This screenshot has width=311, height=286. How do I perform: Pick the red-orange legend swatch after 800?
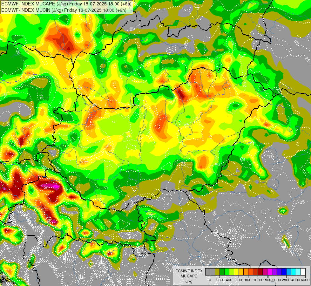click(251, 272)
